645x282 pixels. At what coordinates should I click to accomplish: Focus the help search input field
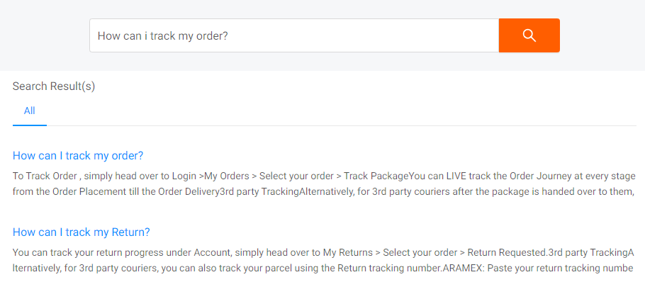[x=294, y=35]
